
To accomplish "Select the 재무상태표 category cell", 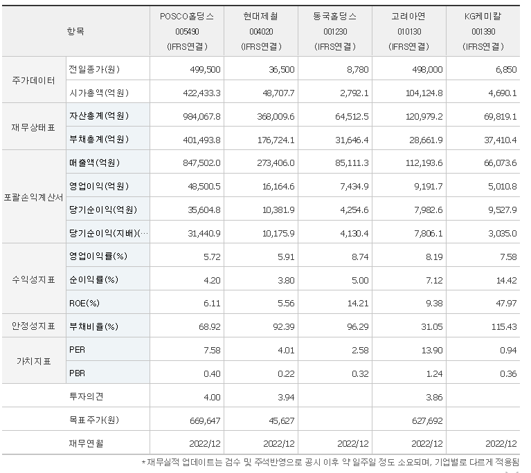I will pos(33,127).
